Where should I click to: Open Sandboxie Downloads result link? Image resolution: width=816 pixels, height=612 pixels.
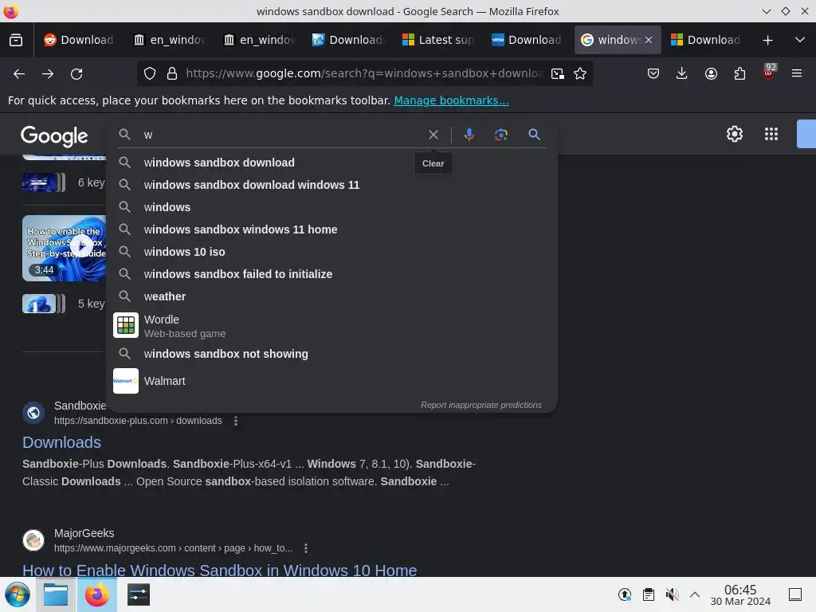coord(61,442)
